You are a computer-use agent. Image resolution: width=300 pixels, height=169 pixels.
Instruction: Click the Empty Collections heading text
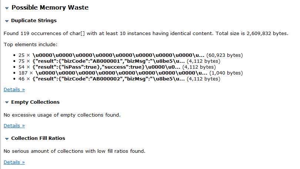tap(36, 102)
